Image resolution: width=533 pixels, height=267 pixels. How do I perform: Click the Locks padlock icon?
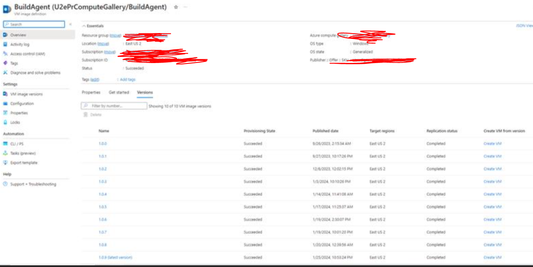pyautogui.click(x=5, y=122)
